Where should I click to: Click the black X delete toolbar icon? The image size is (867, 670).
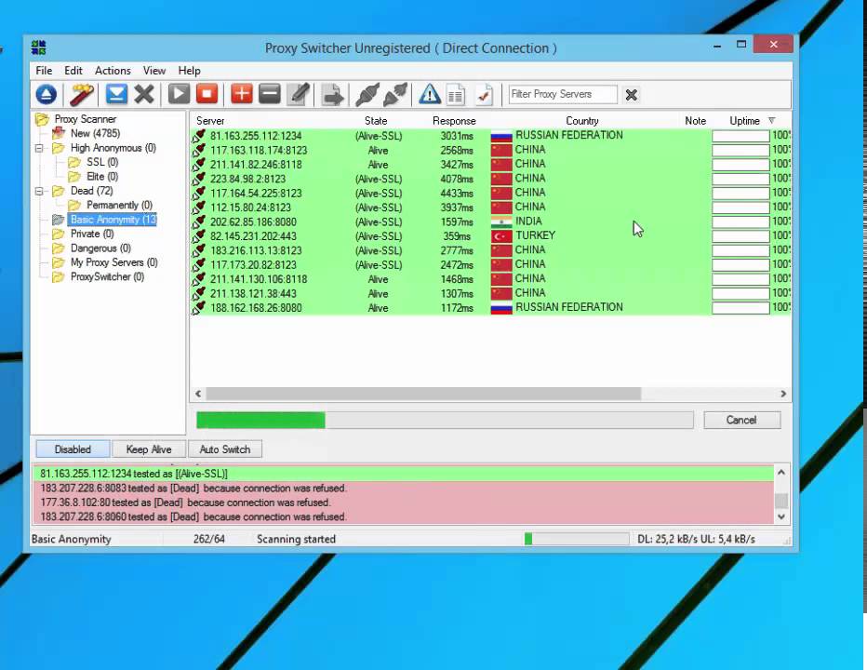[x=144, y=94]
